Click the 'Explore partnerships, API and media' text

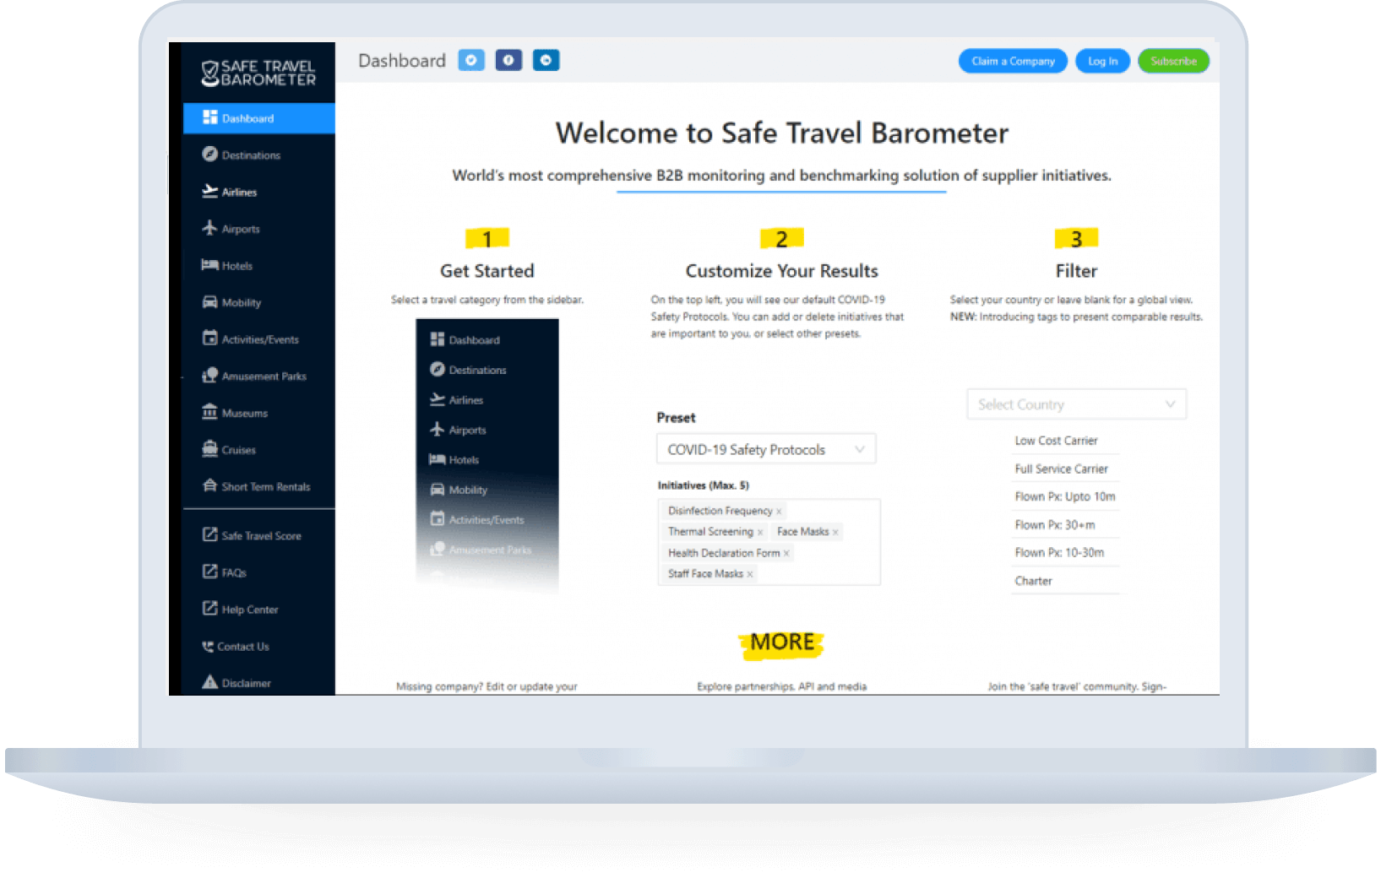782,687
